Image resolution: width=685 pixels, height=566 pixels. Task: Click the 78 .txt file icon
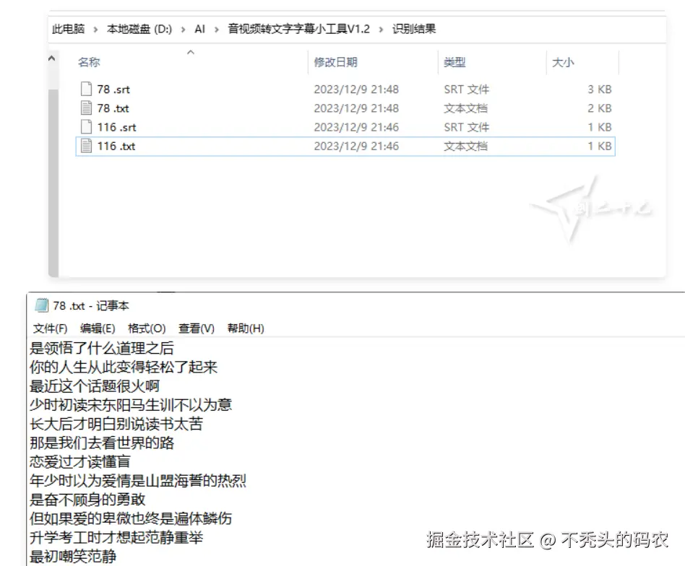(87, 108)
